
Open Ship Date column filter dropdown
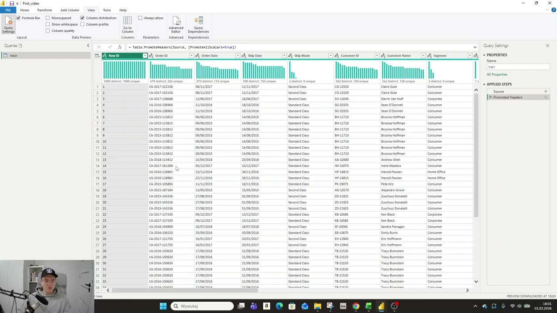[x=284, y=56]
